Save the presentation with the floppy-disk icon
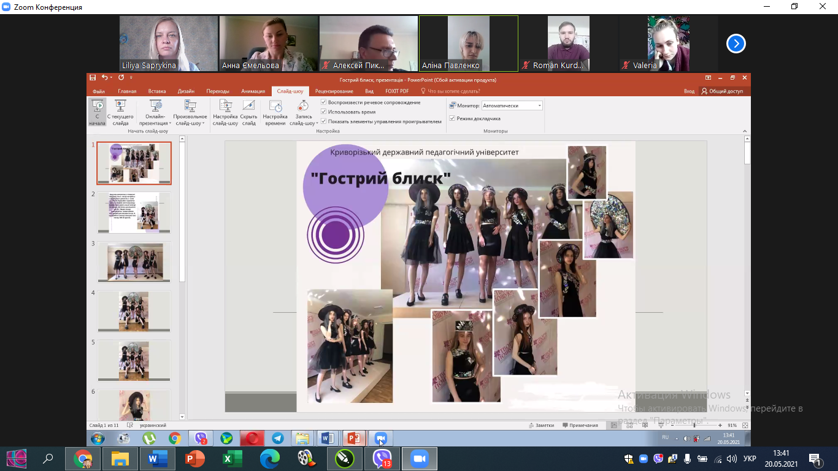 point(93,78)
